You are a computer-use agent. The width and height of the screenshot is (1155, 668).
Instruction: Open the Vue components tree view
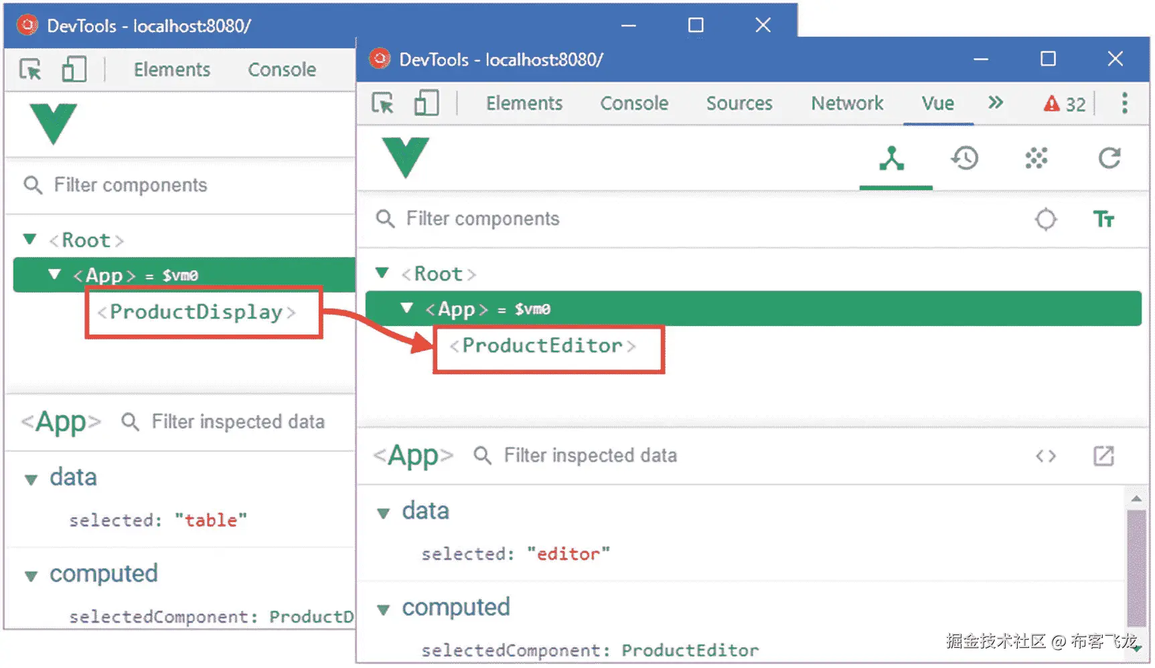coord(892,159)
